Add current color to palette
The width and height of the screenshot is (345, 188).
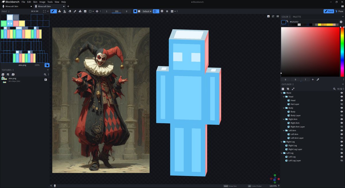pyautogui.click(x=313, y=79)
